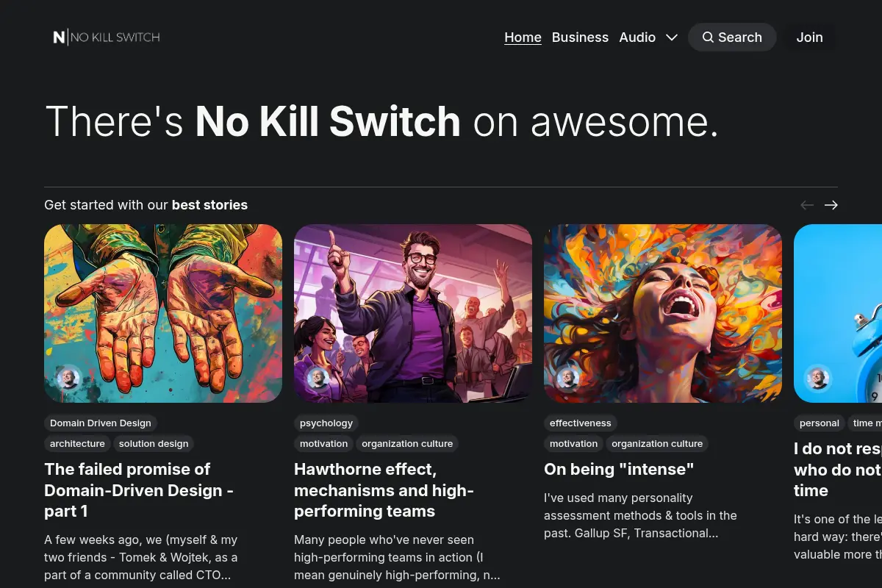Select the architecture tag
The image size is (882, 588).
point(77,443)
